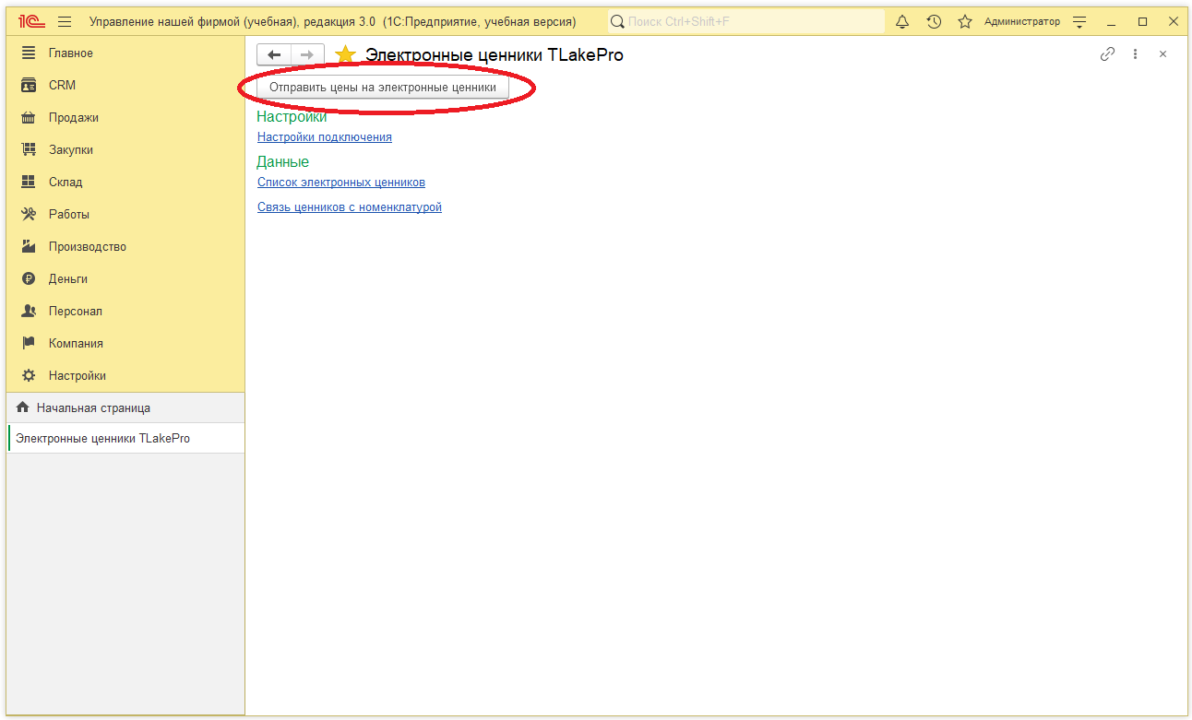Open service settings menu next to Администратор

point(1080,21)
